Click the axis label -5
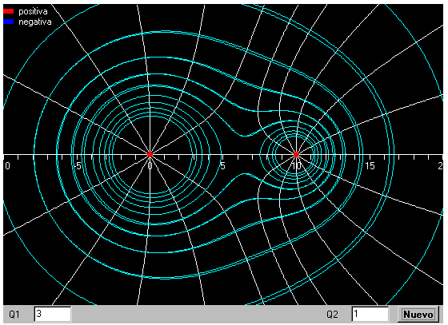448x325 pixels. pyautogui.click(x=78, y=166)
